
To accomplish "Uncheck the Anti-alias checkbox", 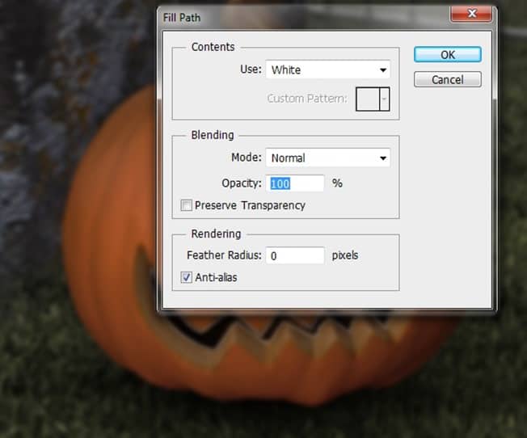I will click(x=187, y=278).
